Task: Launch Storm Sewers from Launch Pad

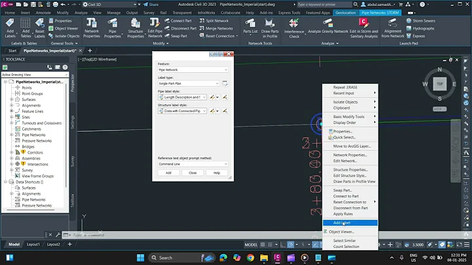Action: pos(420,21)
